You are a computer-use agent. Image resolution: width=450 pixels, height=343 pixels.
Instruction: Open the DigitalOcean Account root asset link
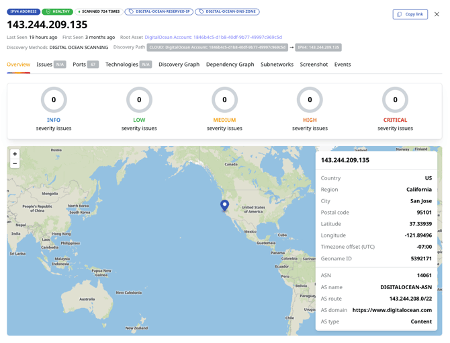click(x=213, y=38)
